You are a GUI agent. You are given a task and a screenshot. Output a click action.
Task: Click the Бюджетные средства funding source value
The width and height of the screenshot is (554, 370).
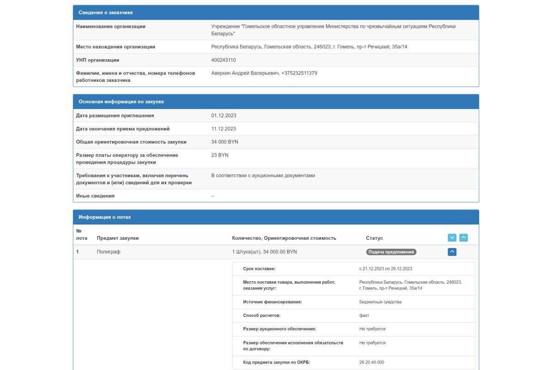coord(380,302)
